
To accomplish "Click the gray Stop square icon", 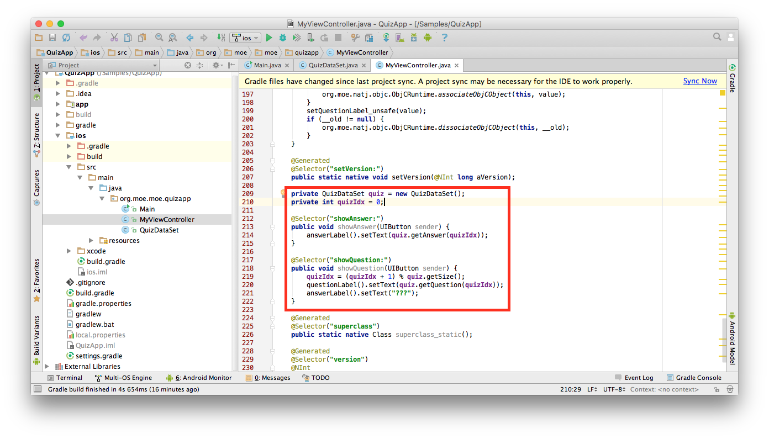I will click(338, 38).
